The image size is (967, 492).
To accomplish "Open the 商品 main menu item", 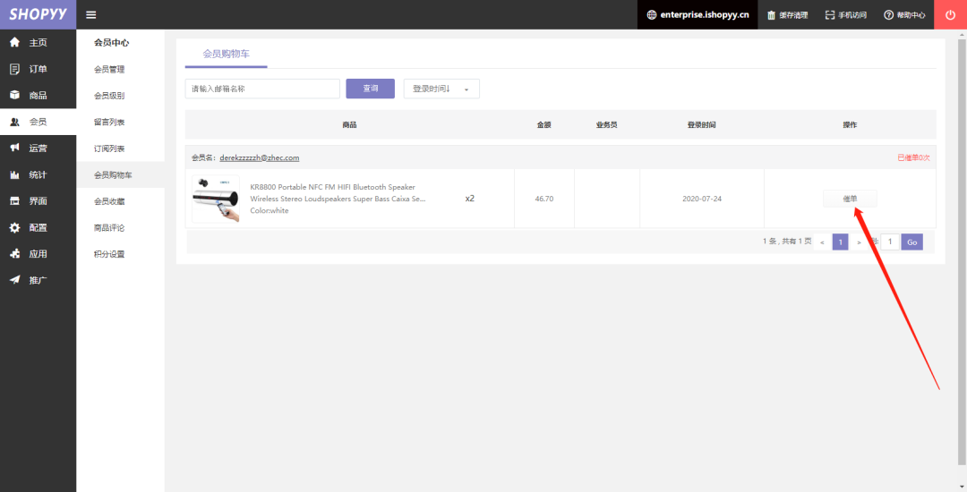I will pyautogui.click(x=38, y=96).
